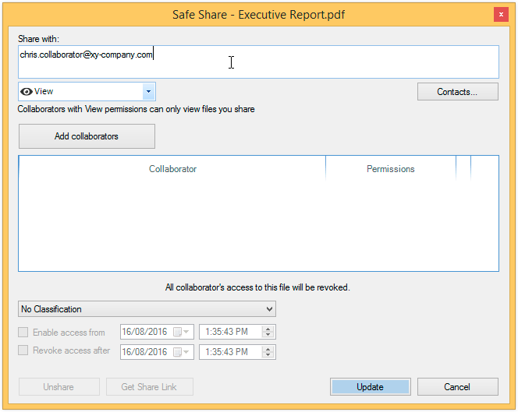Click the Cancel button
Image resolution: width=518 pixels, height=412 pixels.
pos(458,386)
